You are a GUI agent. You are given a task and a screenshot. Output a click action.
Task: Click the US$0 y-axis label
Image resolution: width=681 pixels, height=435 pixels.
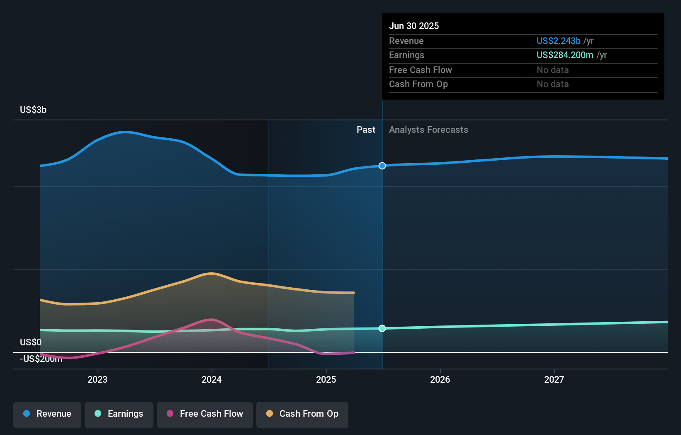(31, 342)
